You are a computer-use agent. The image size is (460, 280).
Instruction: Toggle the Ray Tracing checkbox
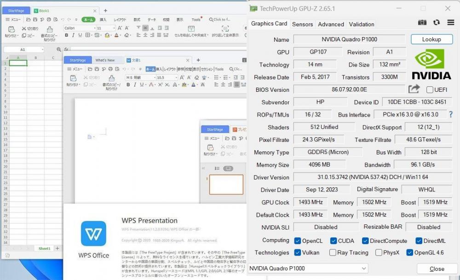click(333, 252)
